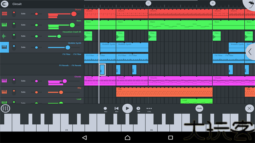The height and width of the screenshot is (143, 255).
Task: Solo the Blip track
Action: [x=23, y=92]
